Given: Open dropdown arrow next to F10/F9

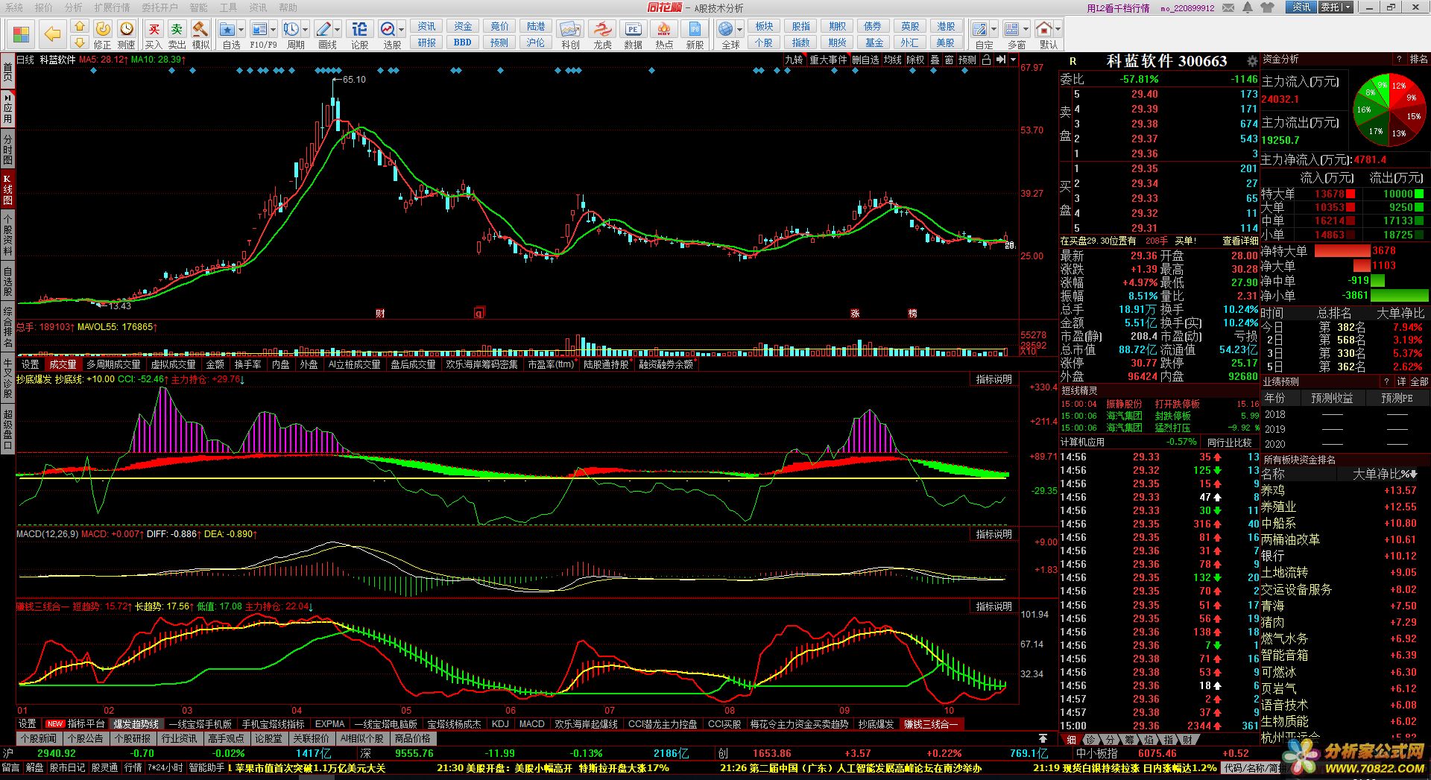Looking at the screenshot, I should [273, 30].
